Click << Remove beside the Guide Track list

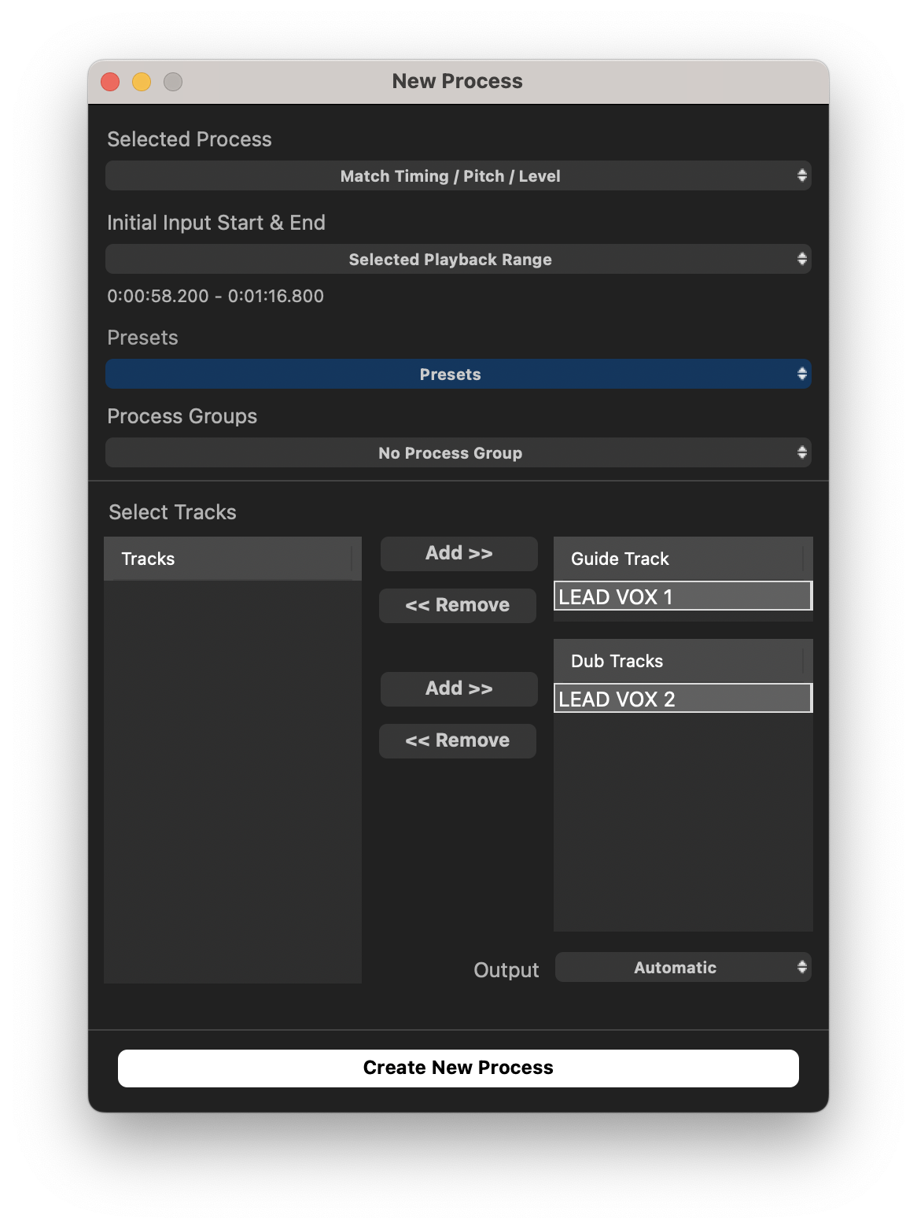(458, 605)
